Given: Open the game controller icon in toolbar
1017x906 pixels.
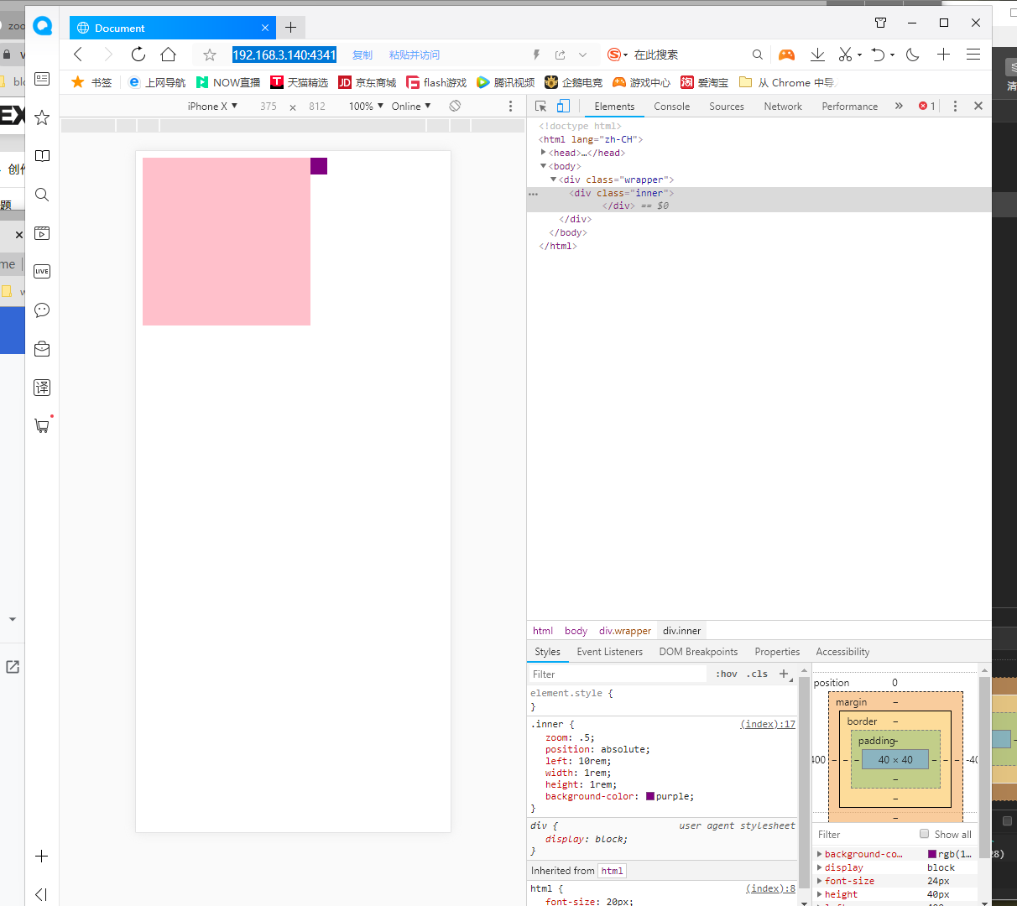Looking at the screenshot, I should coord(786,55).
